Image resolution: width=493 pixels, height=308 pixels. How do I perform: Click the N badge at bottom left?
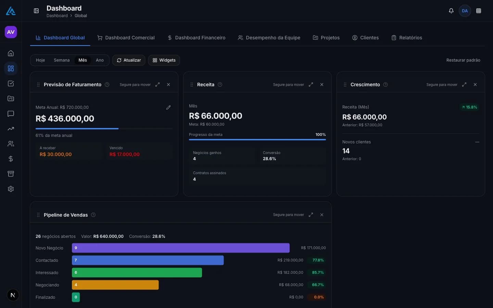click(13, 295)
